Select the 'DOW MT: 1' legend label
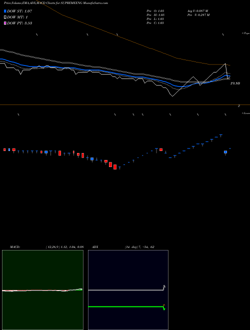This screenshot has width=250, height=330. click(x=17, y=17)
